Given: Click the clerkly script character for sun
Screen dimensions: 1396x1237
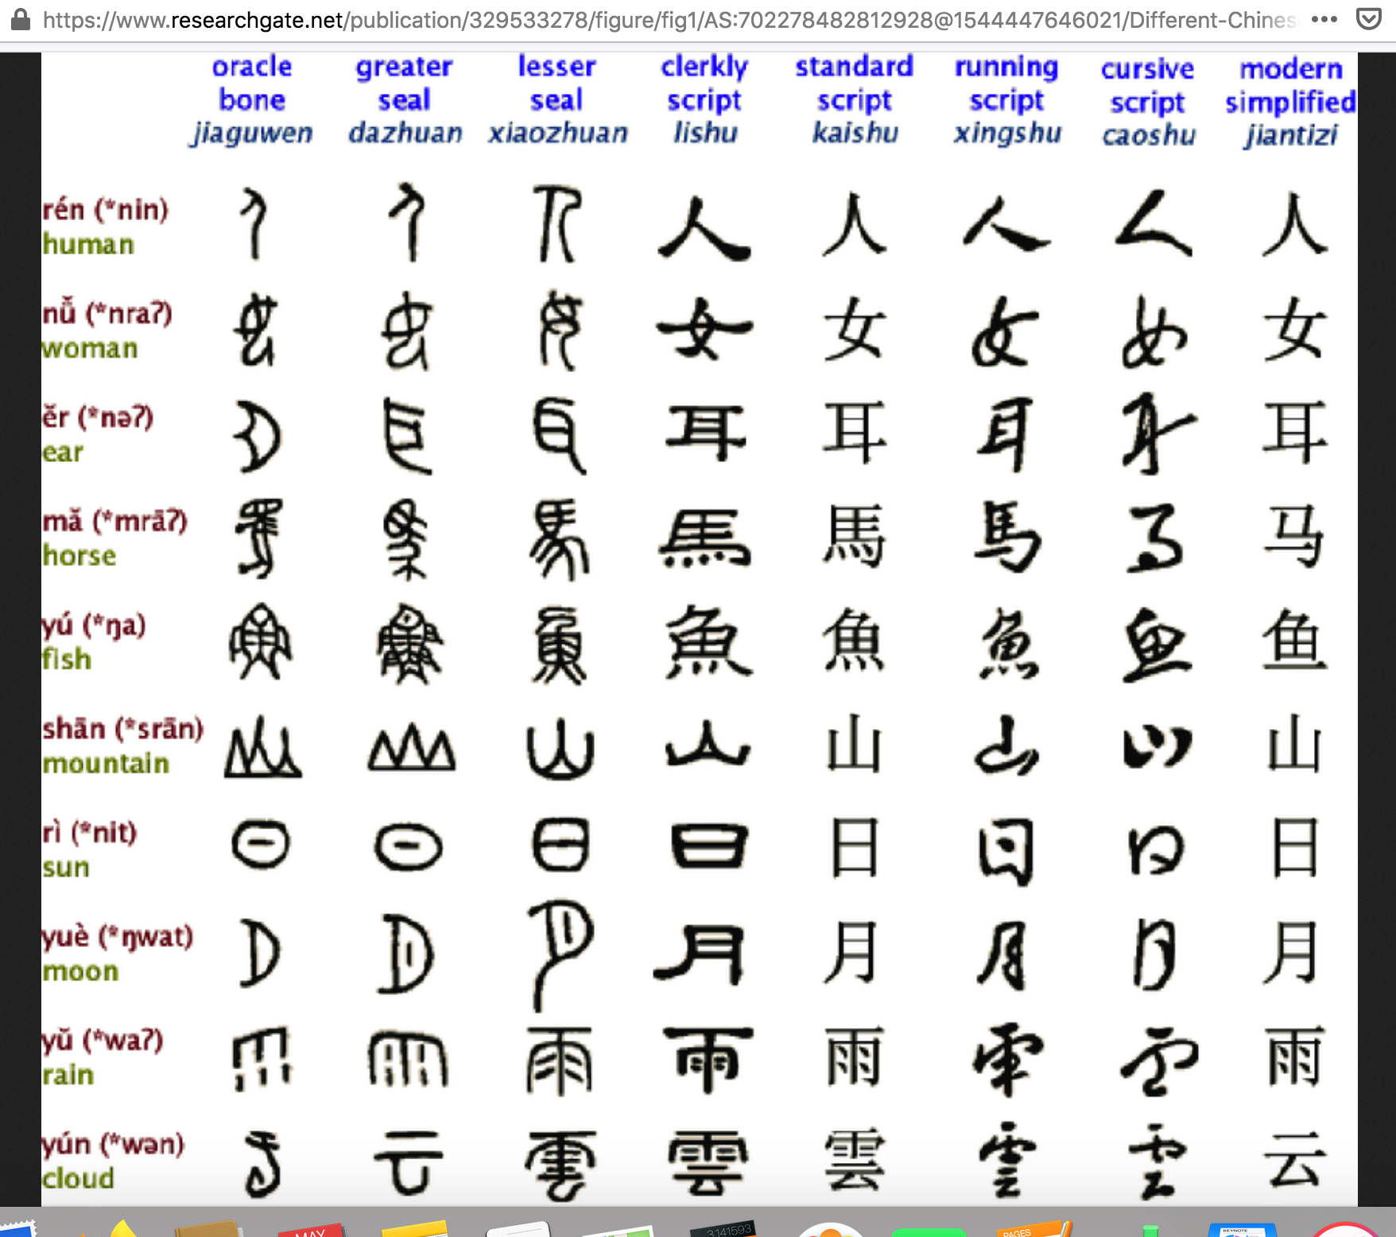Looking at the screenshot, I should [x=709, y=846].
